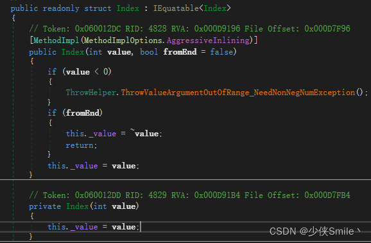Click AggressiveInlining enum member

[208, 40]
